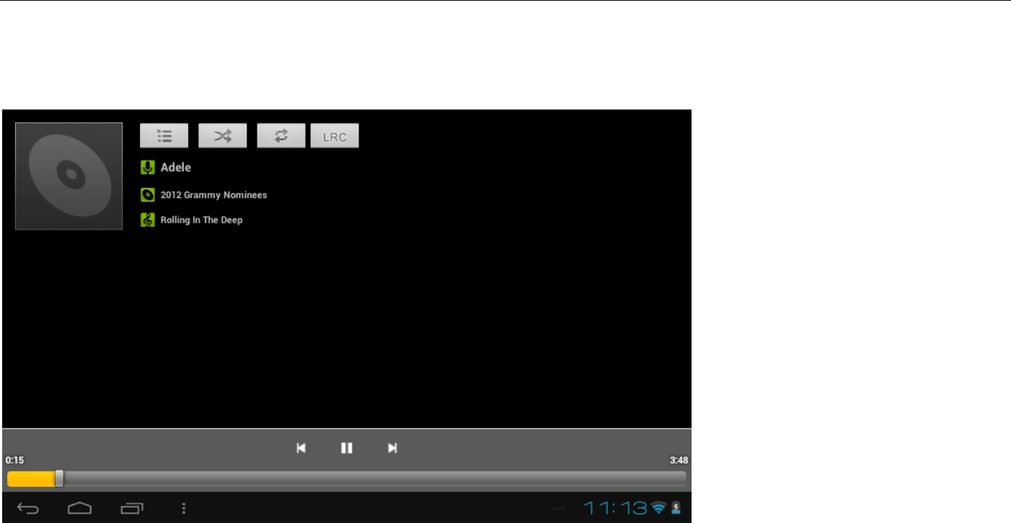The width and height of the screenshot is (1011, 523).
Task: Tap the Android back navigation button
Action: tap(27, 509)
